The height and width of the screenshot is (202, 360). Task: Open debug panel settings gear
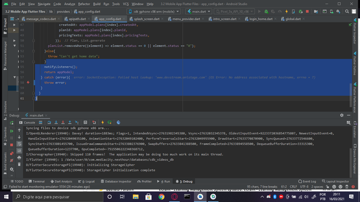click(342, 115)
